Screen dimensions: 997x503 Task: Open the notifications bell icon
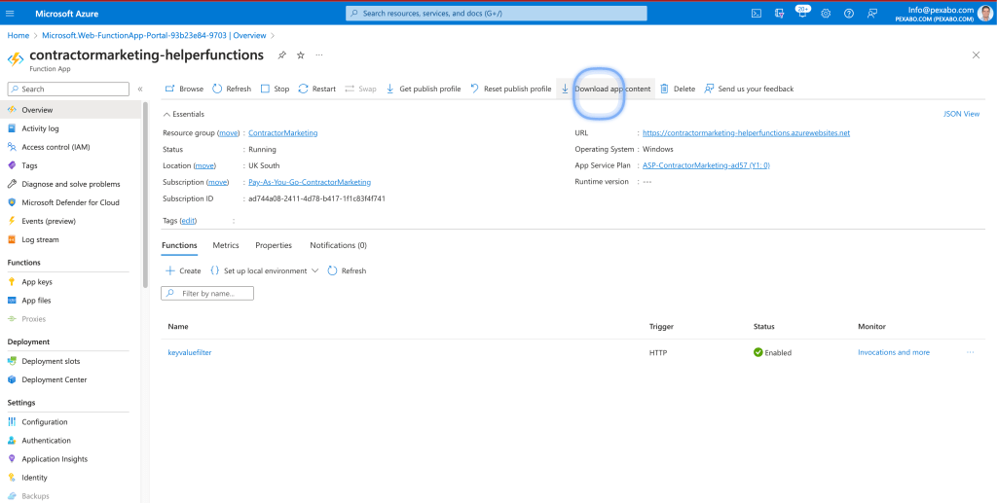click(x=802, y=14)
